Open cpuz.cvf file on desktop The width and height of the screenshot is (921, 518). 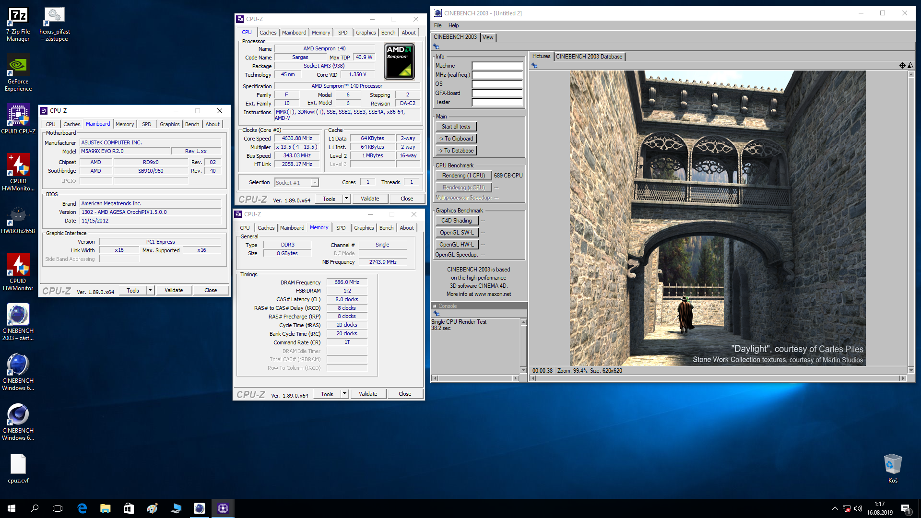click(x=18, y=469)
